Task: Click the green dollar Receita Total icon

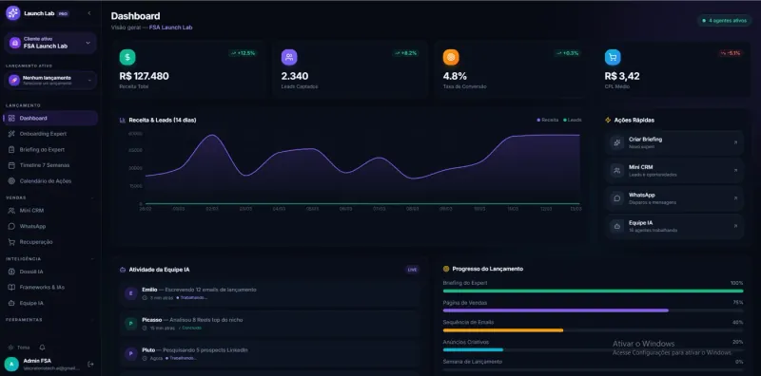Action: (x=127, y=57)
